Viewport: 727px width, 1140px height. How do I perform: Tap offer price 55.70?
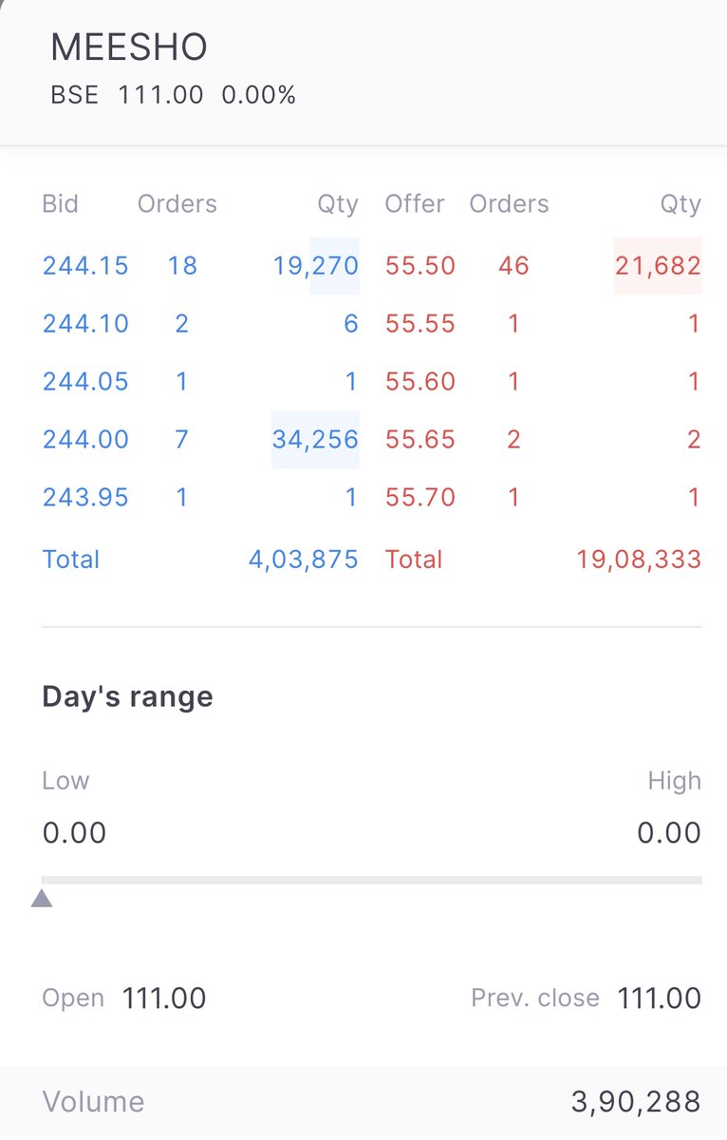(x=420, y=498)
